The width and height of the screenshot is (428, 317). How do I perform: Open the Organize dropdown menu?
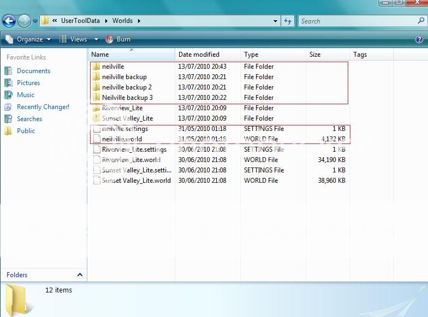point(29,39)
